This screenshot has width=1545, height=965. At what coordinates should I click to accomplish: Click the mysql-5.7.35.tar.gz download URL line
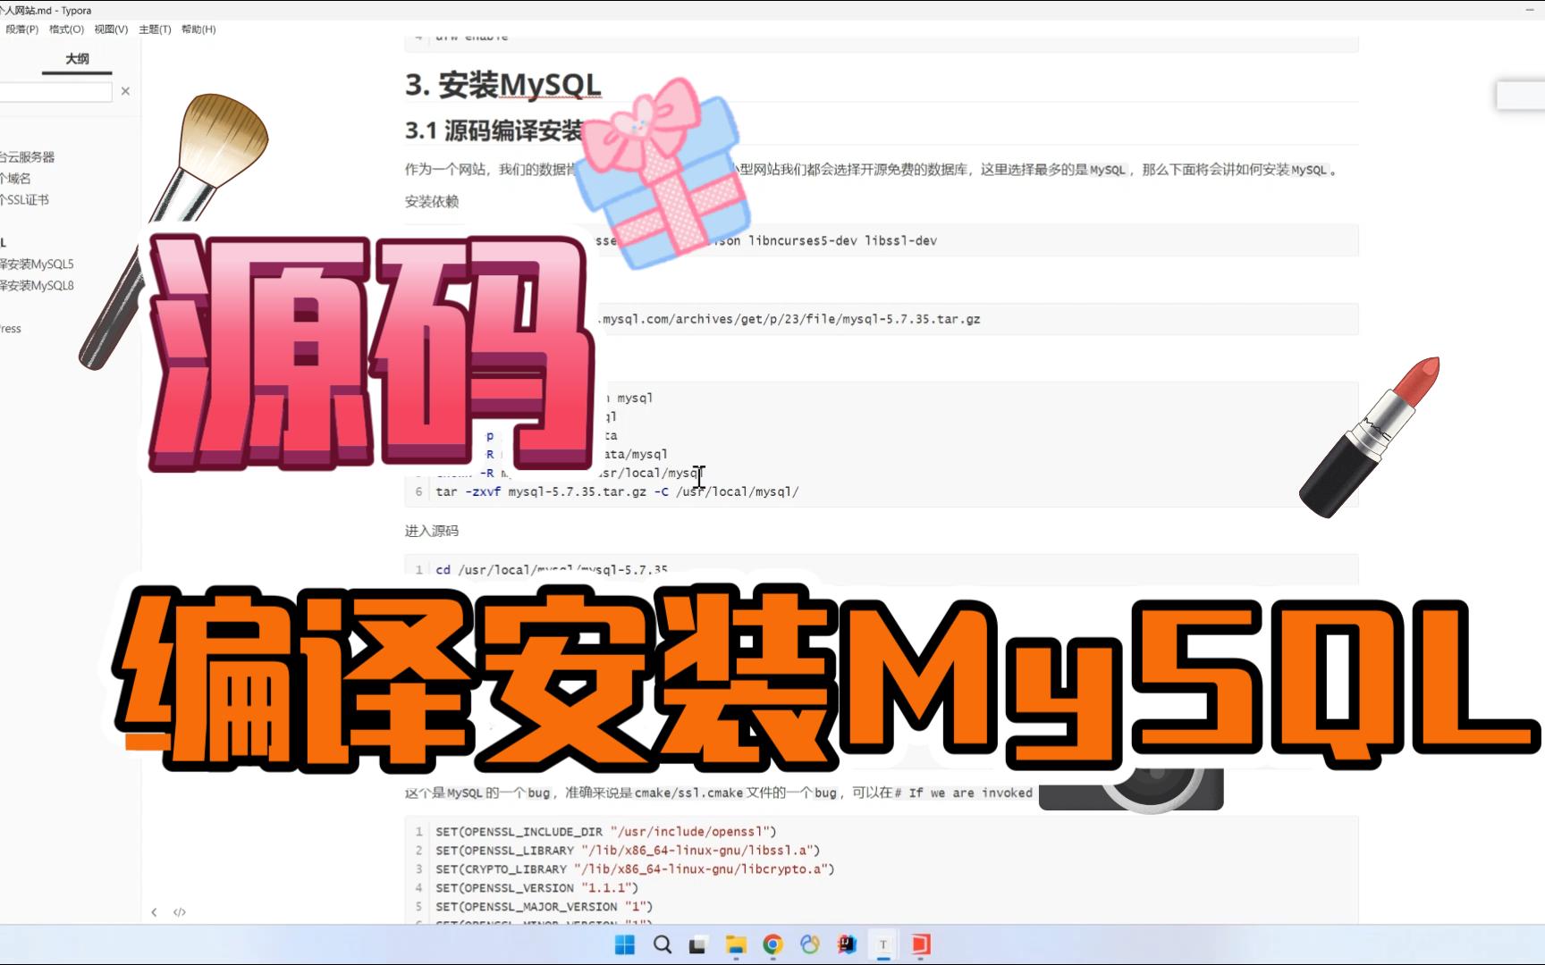coord(791,319)
